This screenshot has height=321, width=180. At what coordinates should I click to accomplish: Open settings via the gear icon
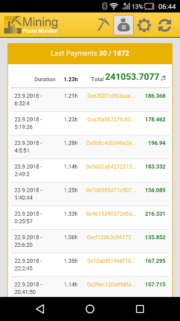click(x=144, y=26)
